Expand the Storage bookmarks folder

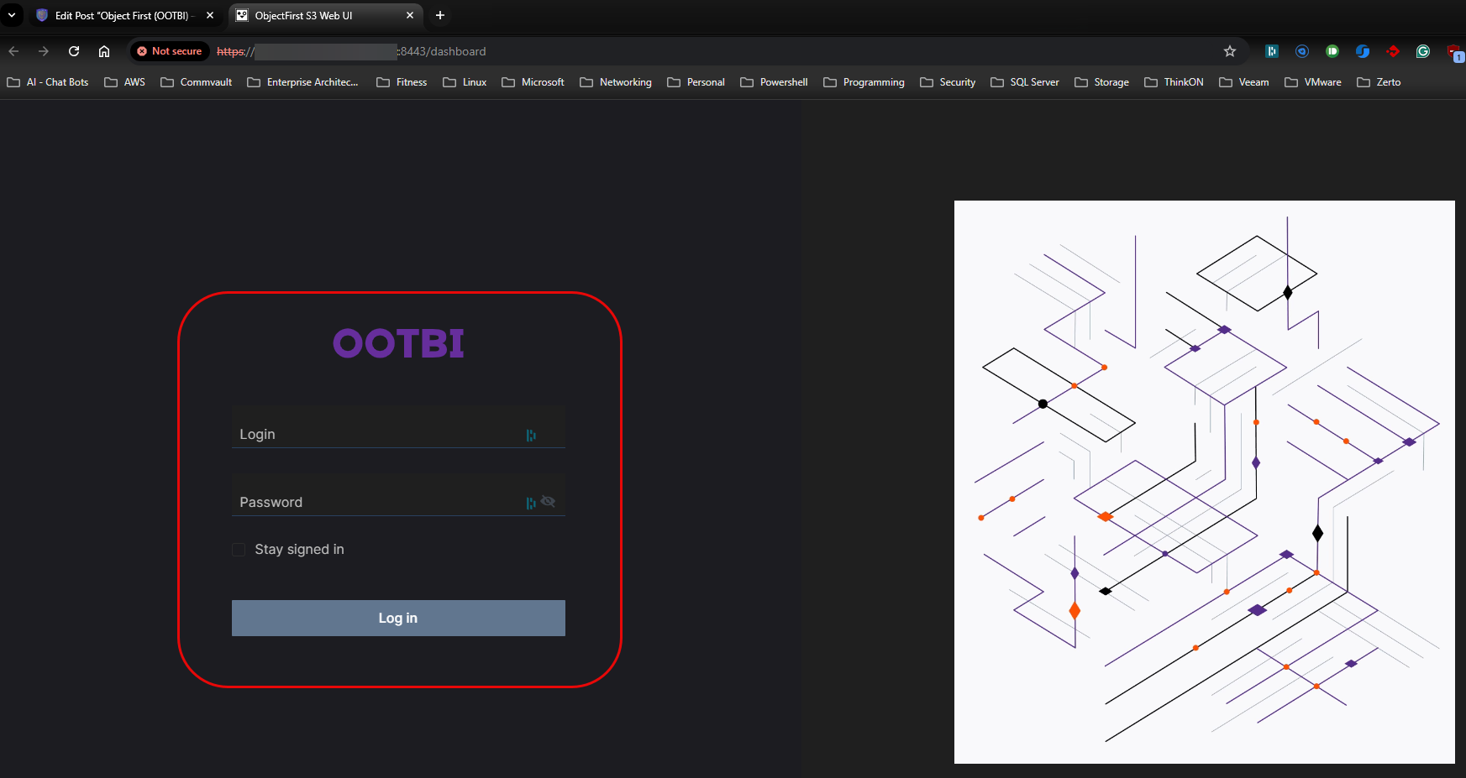[x=1102, y=82]
